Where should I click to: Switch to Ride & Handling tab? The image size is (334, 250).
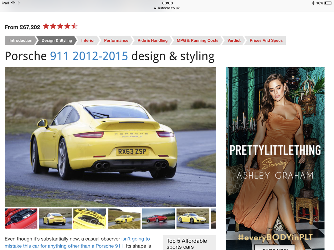[x=152, y=40]
